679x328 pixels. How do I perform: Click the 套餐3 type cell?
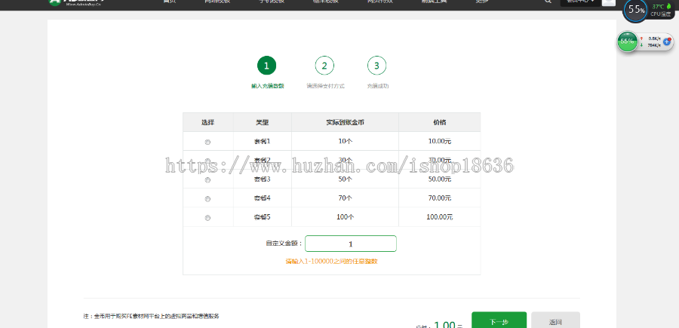point(263,179)
